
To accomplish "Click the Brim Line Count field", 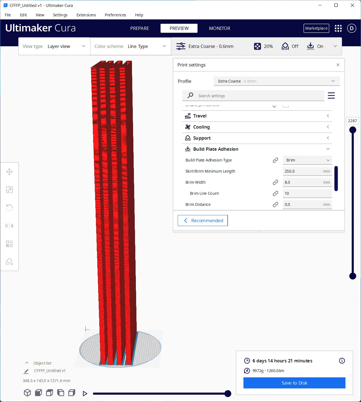I will point(307,193).
